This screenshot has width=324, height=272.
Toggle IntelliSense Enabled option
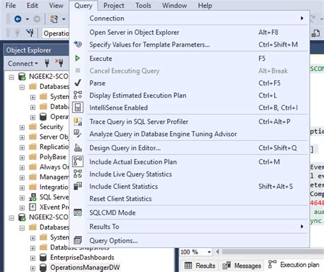pyautogui.click(x=190, y=108)
